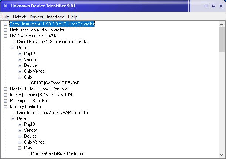Select Realtek PCIe FE Family Controller row

(39, 89)
